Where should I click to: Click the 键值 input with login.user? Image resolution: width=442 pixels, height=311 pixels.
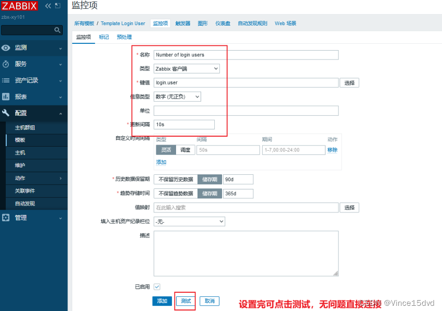(x=246, y=83)
